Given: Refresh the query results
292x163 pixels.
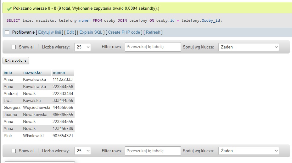Looking at the screenshot, I should coord(153,32).
